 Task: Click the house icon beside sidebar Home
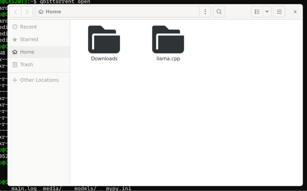[15, 52]
